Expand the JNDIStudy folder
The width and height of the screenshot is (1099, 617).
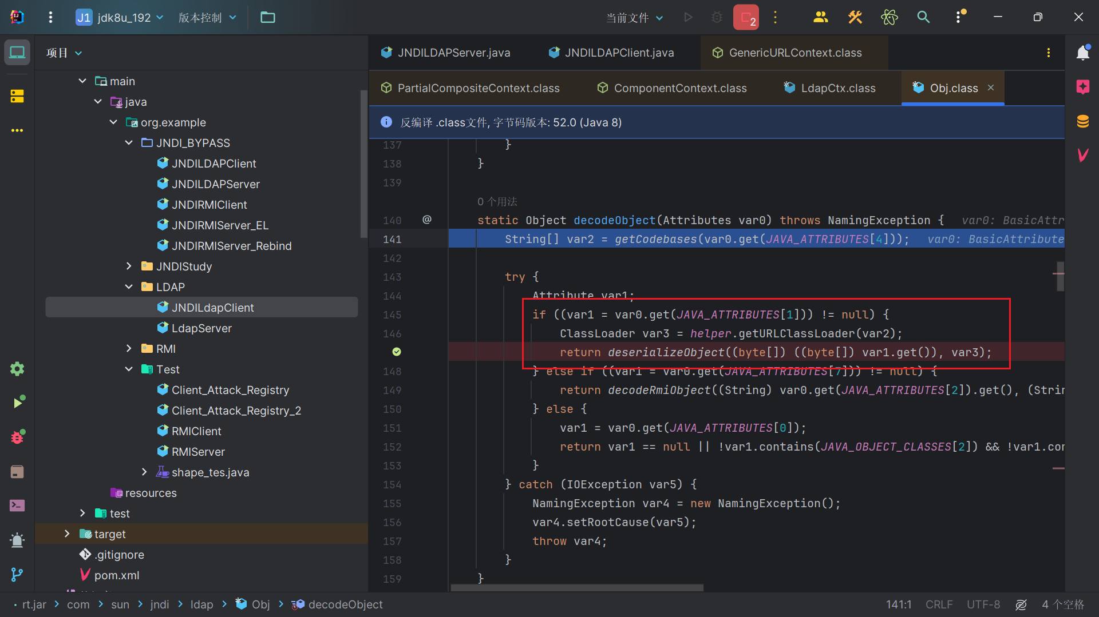tap(129, 266)
